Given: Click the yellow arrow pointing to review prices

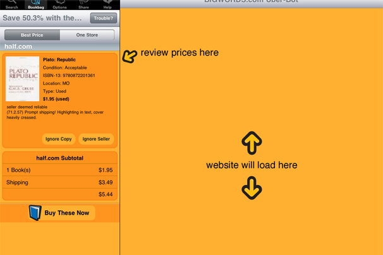Looking at the screenshot, I should pyautogui.click(x=130, y=56).
